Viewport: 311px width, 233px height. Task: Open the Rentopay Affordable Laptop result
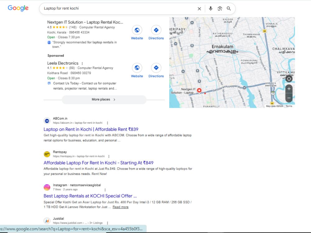click(98, 163)
